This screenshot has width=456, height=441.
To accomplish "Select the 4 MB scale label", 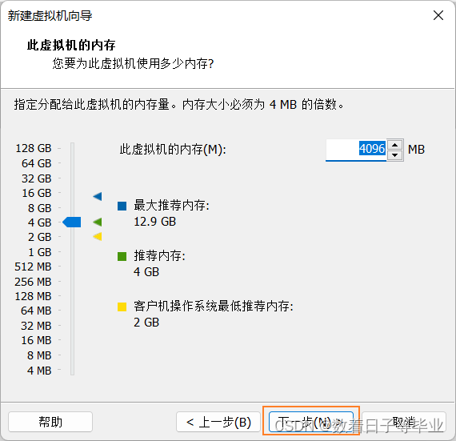I will pos(39,371).
